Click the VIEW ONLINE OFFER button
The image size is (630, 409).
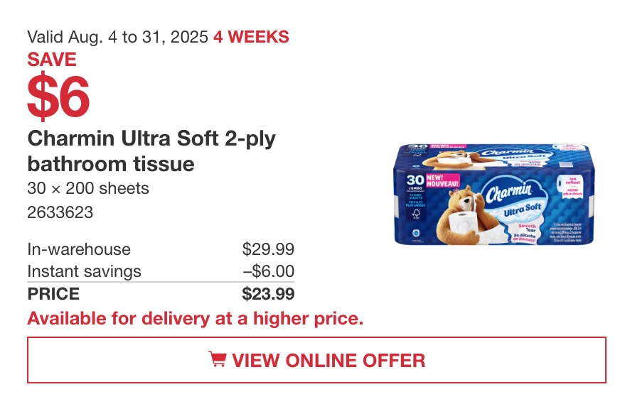(x=316, y=360)
